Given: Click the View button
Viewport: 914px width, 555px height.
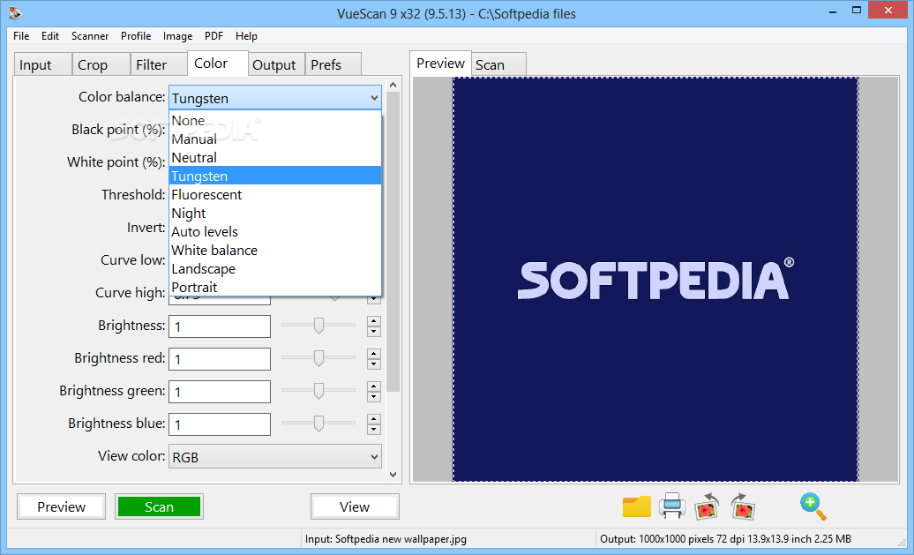Looking at the screenshot, I should [355, 506].
